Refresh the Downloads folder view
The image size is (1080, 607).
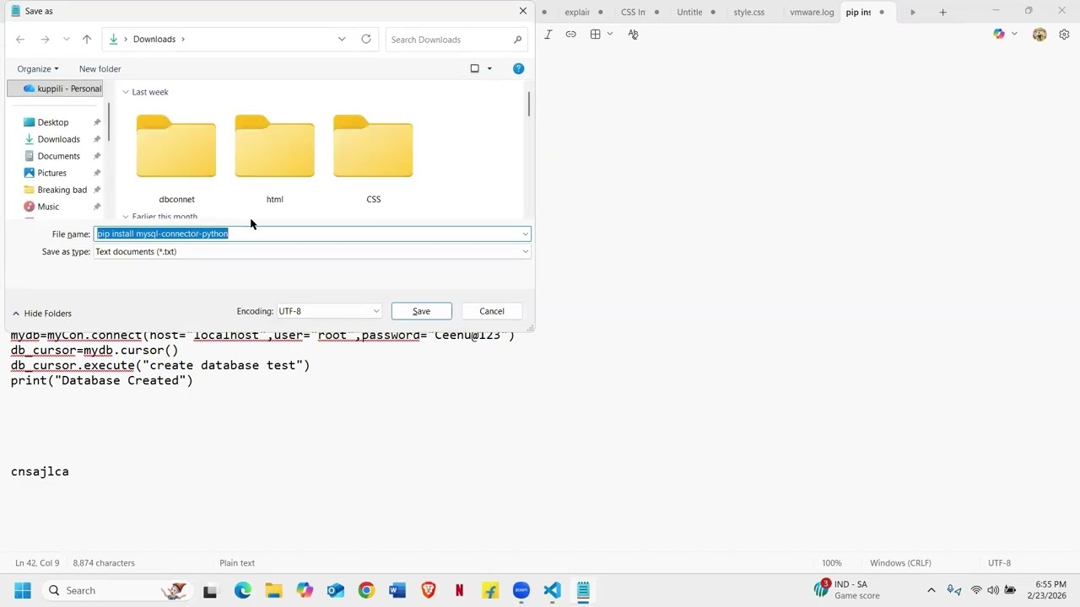pyautogui.click(x=366, y=40)
